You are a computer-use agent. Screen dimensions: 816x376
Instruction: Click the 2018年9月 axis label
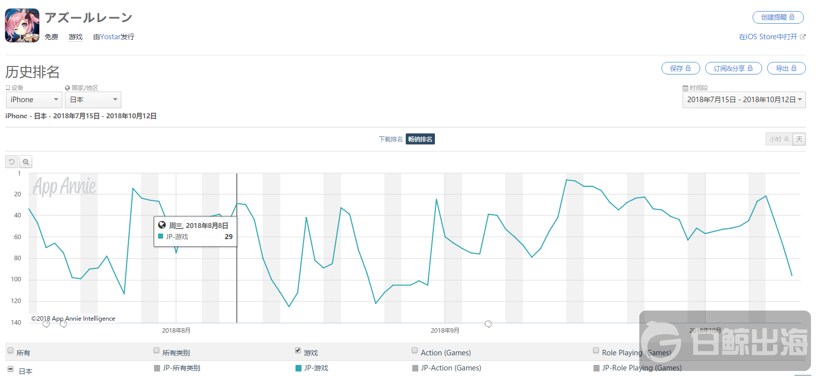[445, 331]
